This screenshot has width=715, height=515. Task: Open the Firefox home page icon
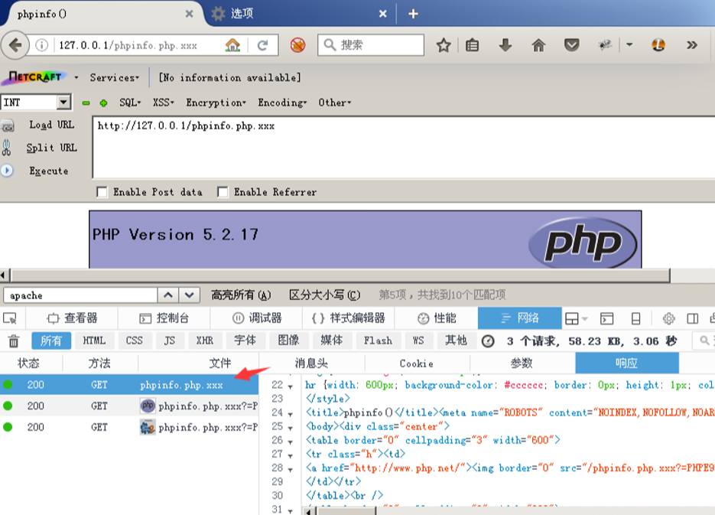click(538, 44)
